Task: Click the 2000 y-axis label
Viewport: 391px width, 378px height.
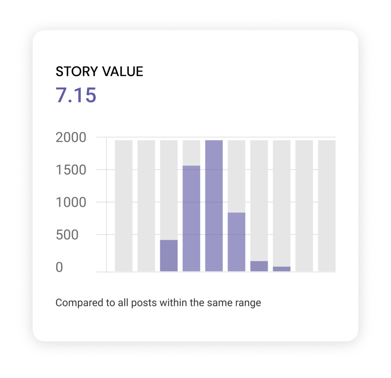Action: (70, 137)
